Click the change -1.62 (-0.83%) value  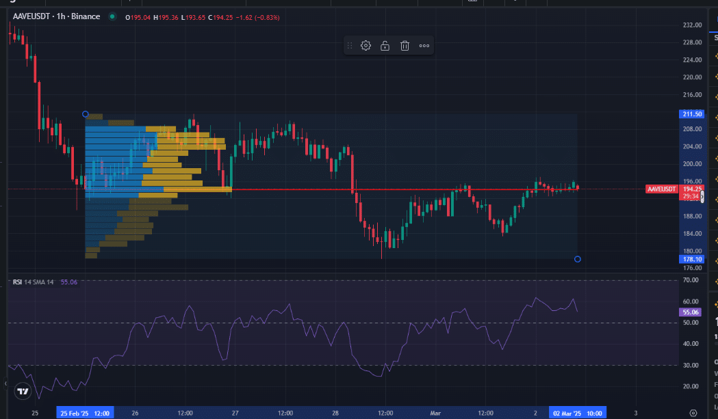(258, 17)
